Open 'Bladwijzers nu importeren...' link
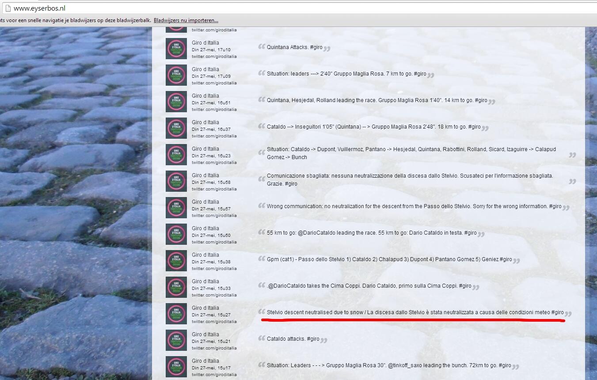Viewport: 597px width, 380px height. click(x=186, y=20)
